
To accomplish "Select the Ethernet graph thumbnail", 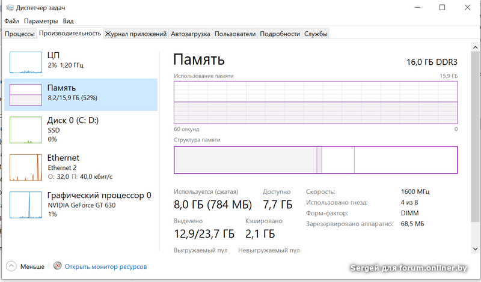I will click(x=26, y=167).
